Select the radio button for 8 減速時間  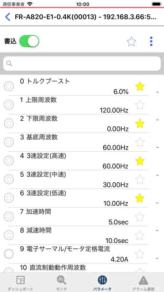point(9,235)
